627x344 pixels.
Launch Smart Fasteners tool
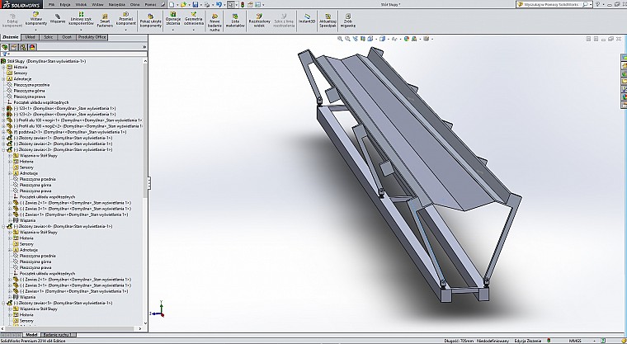(105, 20)
